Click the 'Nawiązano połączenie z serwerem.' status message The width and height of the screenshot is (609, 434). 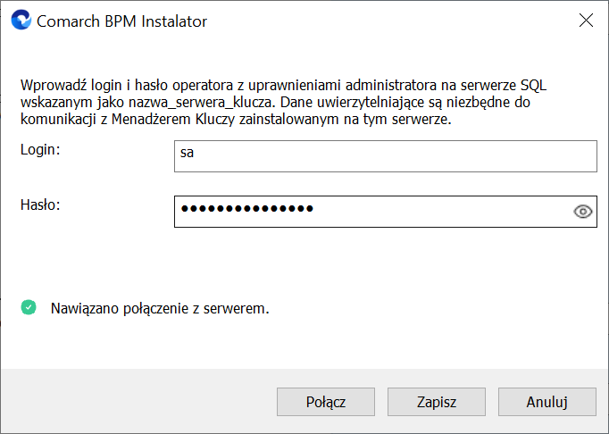pyautogui.click(x=160, y=308)
